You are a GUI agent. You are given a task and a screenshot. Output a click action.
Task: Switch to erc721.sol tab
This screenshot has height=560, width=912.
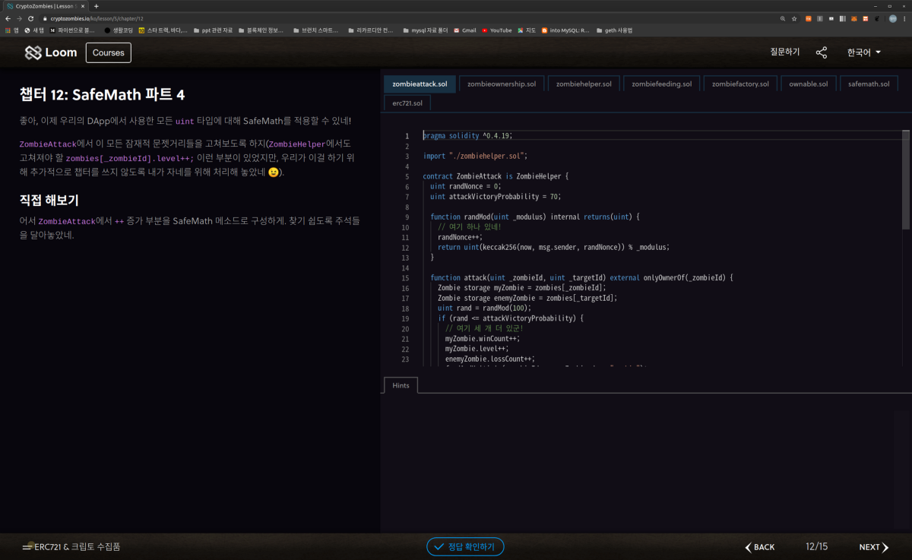(x=407, y=103)
